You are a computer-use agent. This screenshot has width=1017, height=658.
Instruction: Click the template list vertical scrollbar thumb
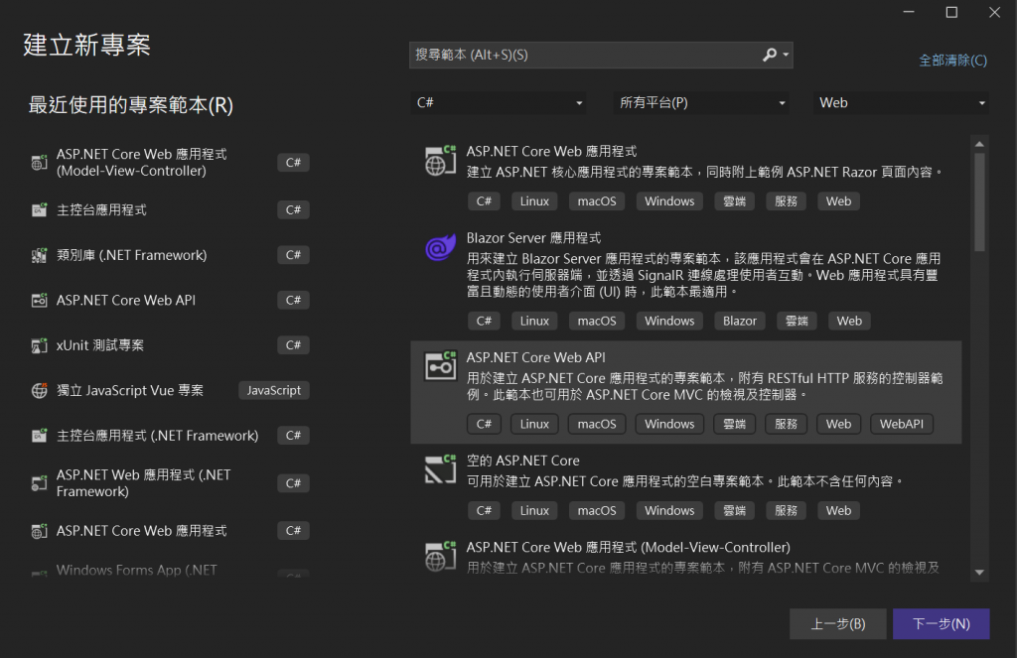[x=979, y=201]
